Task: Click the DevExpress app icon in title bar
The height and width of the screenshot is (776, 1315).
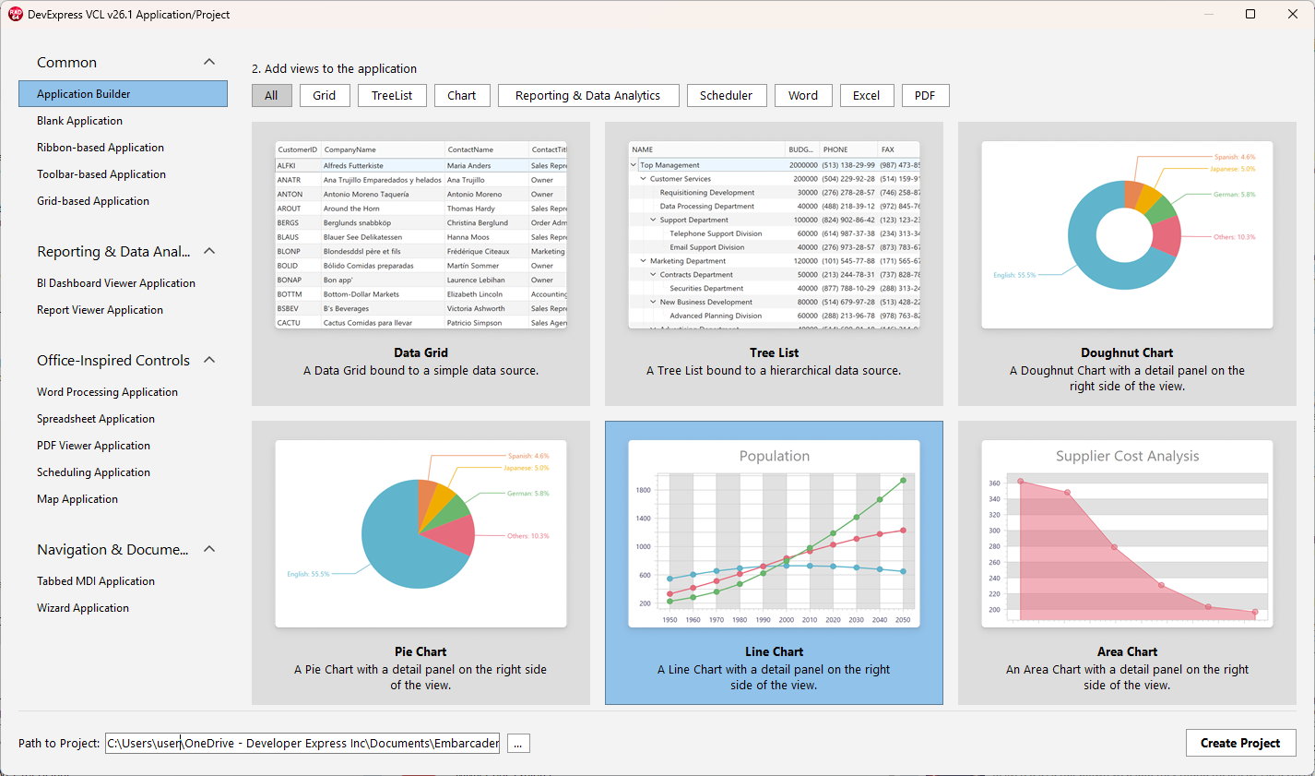Action: click(16, 15)
